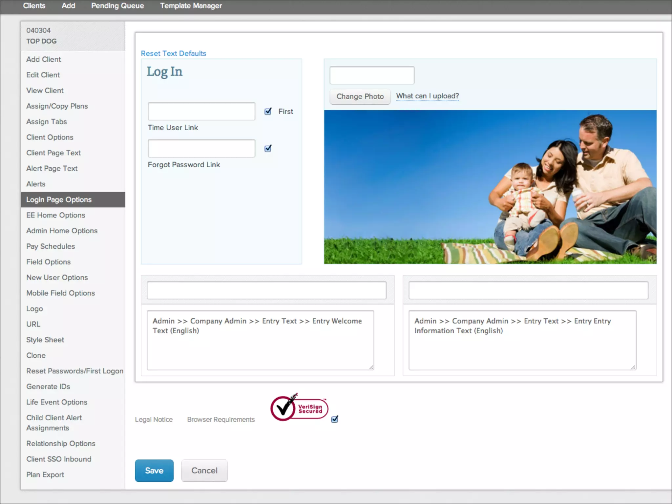Open the Pending Queue menu item
Image resolution: width=672 pixels, height=504 pixels.
click(x=117, y=6)
